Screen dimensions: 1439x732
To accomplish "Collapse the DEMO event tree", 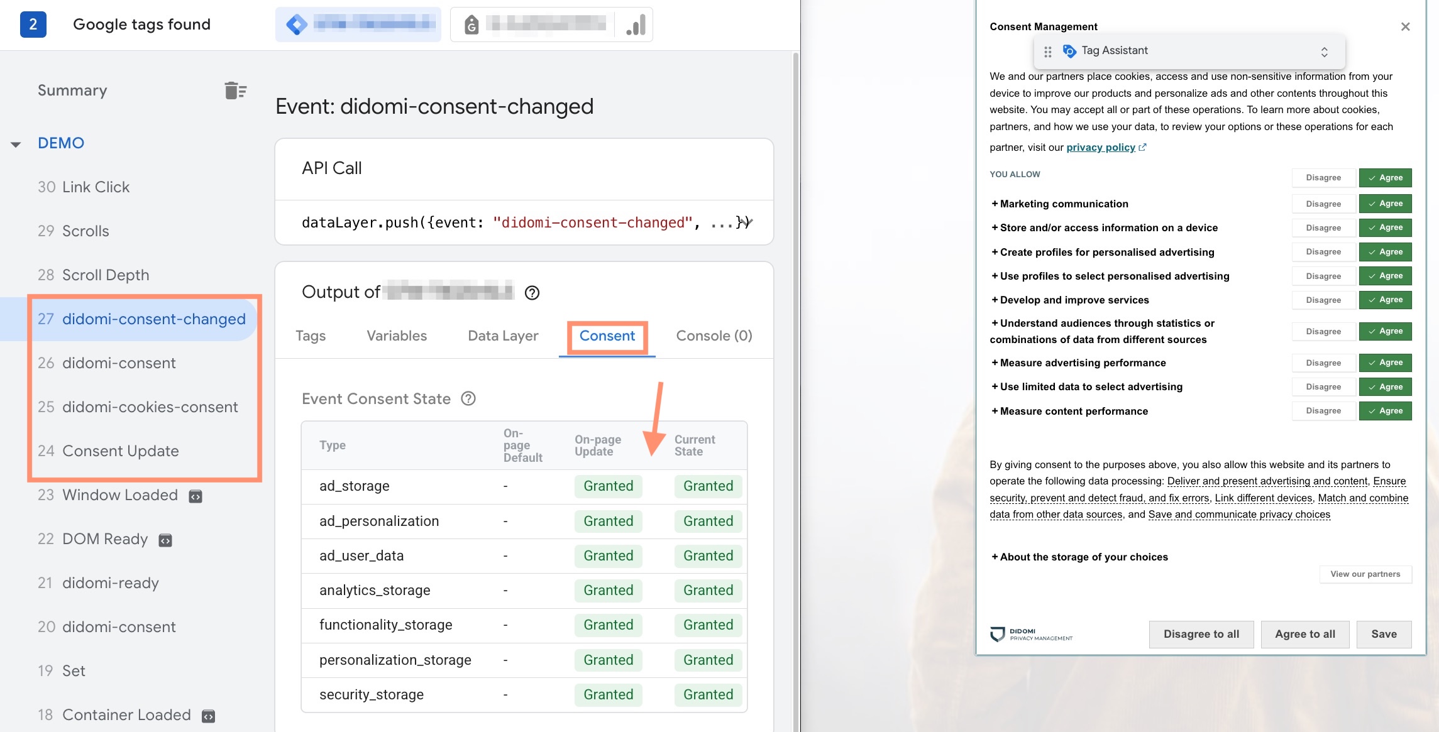I will point(16,144).
